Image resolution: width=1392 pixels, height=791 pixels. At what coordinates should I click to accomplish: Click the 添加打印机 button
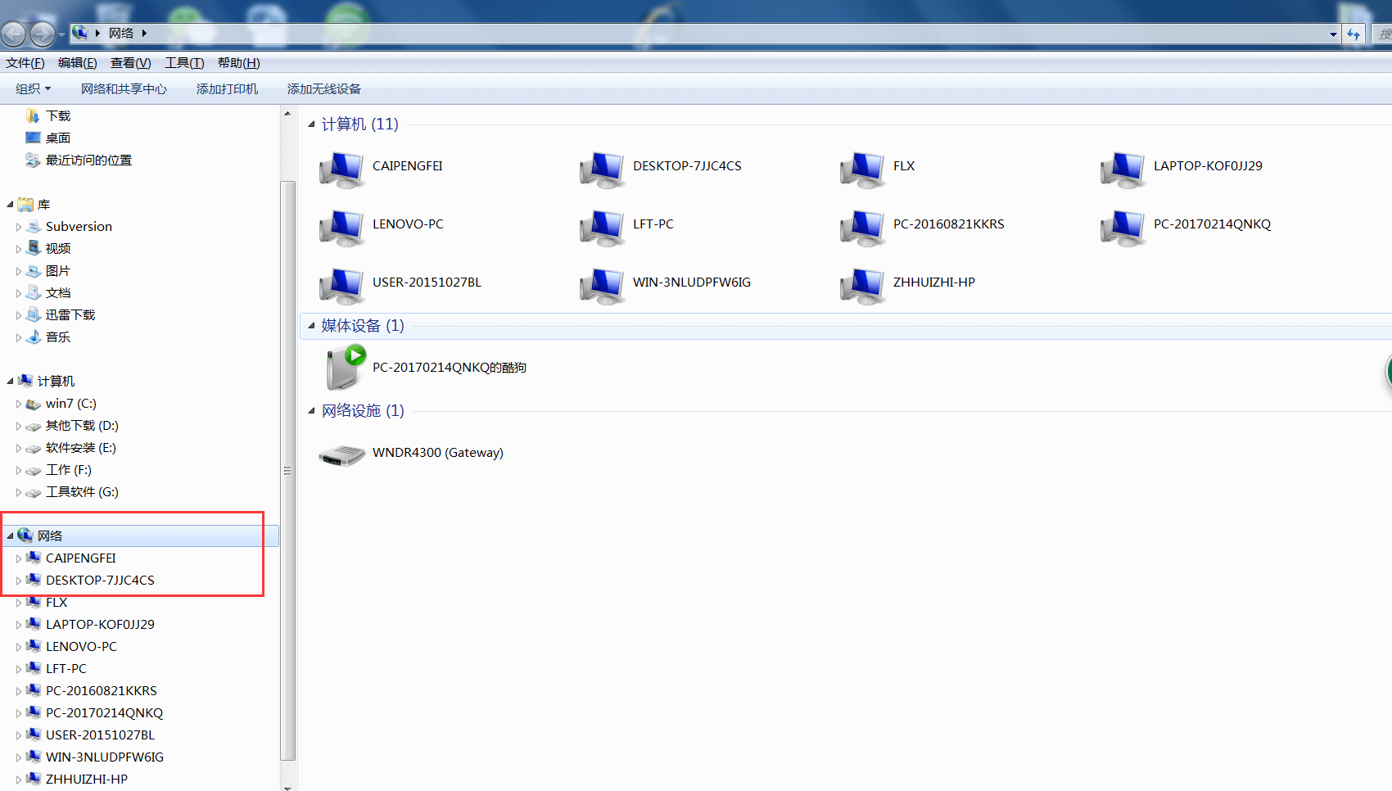(227, 89)
